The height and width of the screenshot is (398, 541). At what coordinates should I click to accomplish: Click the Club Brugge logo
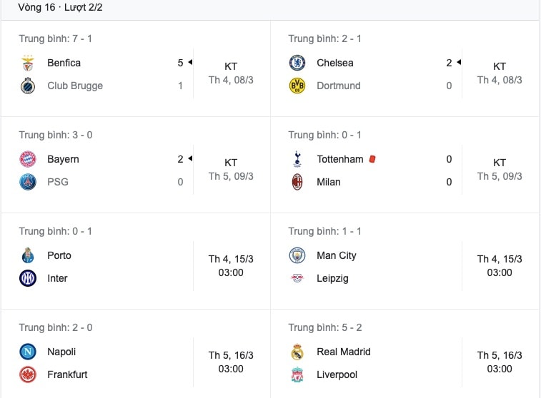coord(28,86)
